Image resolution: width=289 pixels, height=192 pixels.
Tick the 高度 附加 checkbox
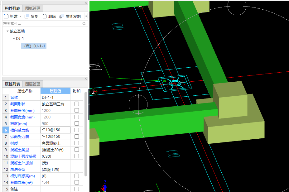(77, 123)
